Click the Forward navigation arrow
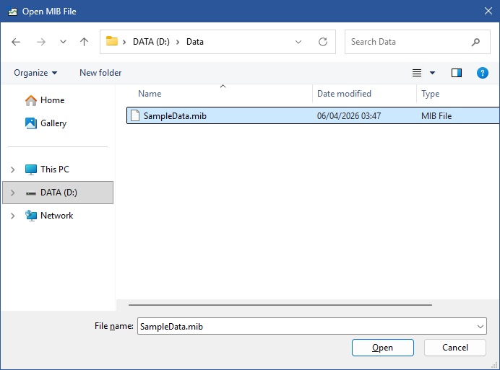 point(40,42)
